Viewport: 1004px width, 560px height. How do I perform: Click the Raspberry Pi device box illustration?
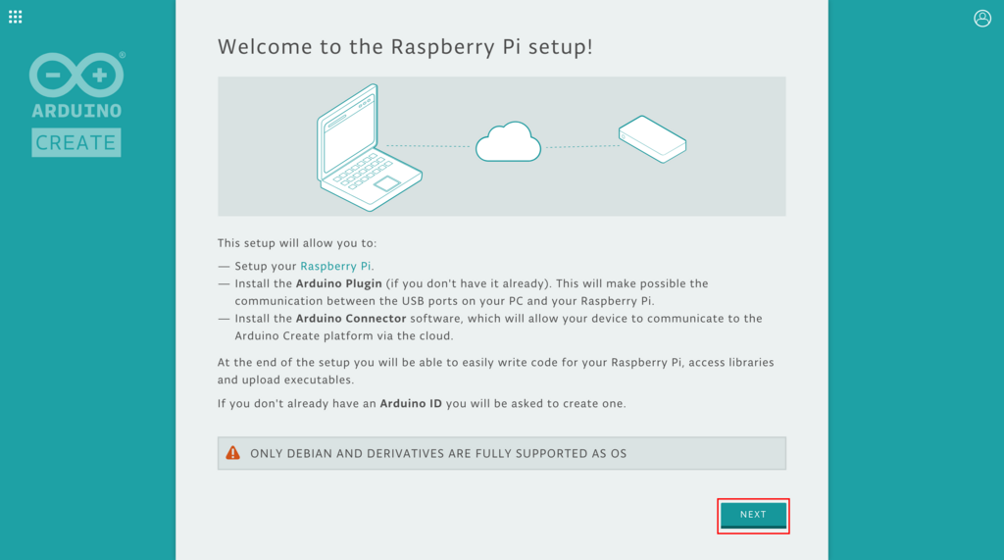click(x=652, y=138)
